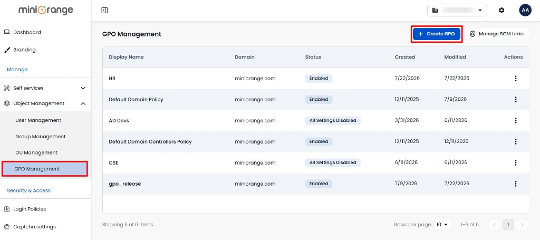Click All Settings Disabled badge for CSE

click(x=333, y=162)
